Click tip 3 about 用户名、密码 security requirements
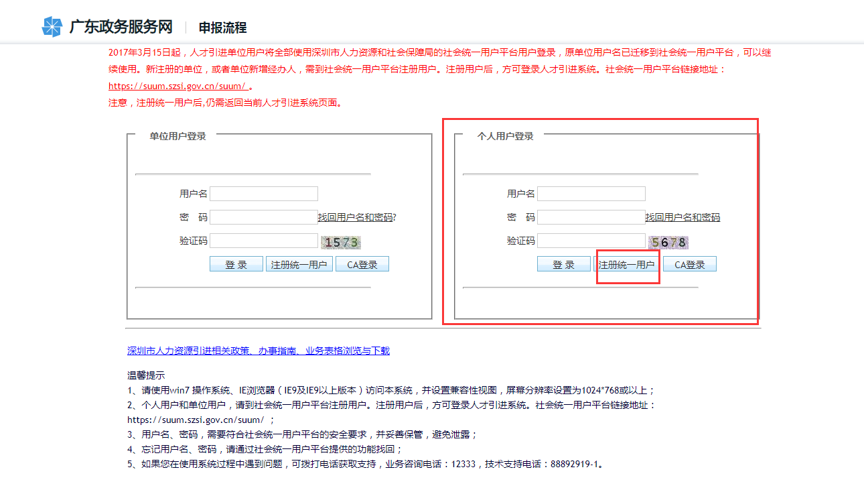The height and width of the screenshot is (490, 864). click(302, 434)
